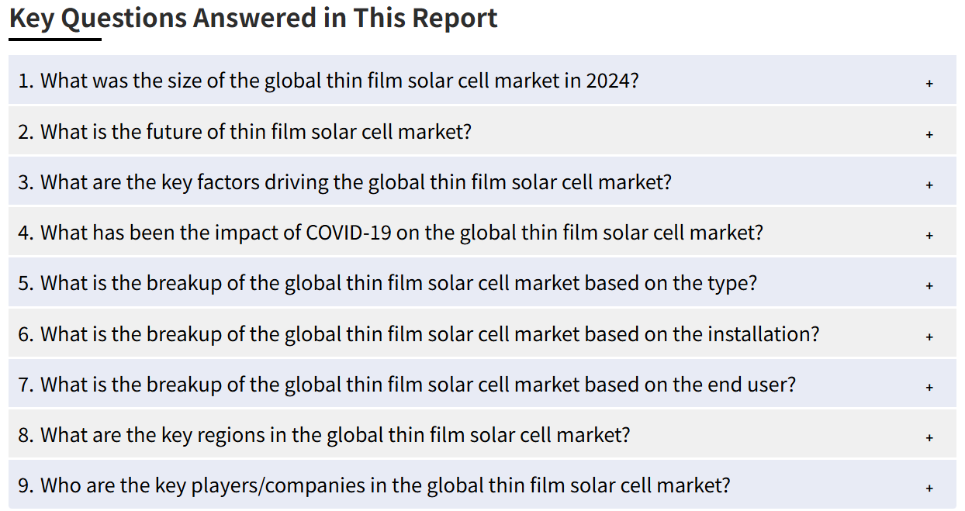
Task: Expand the plus icon for the end user question
Action: (x=929, y=387)
